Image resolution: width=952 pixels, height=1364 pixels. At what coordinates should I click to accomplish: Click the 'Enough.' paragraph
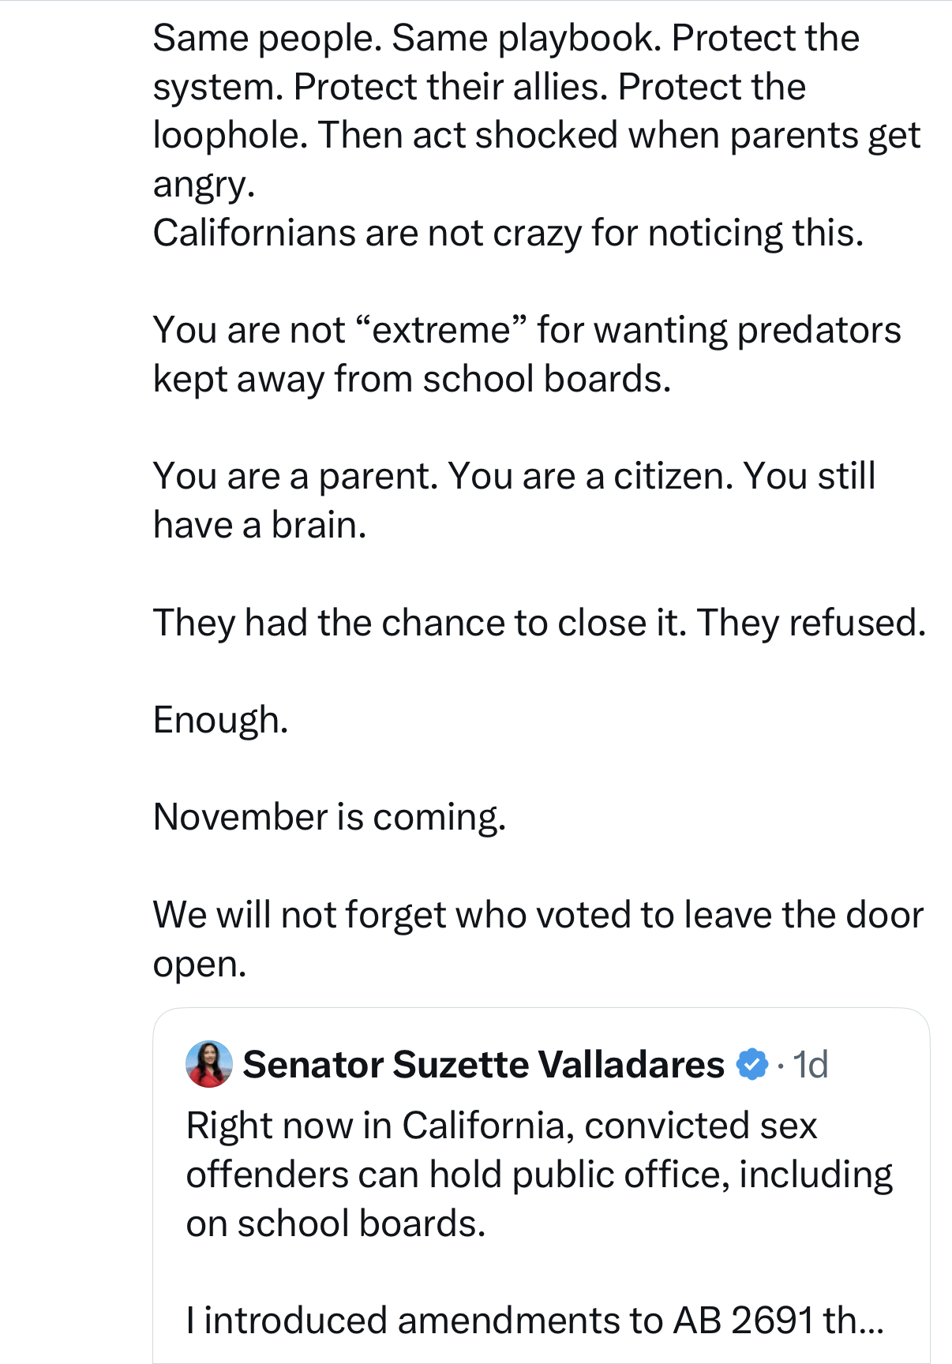[221, 721]
